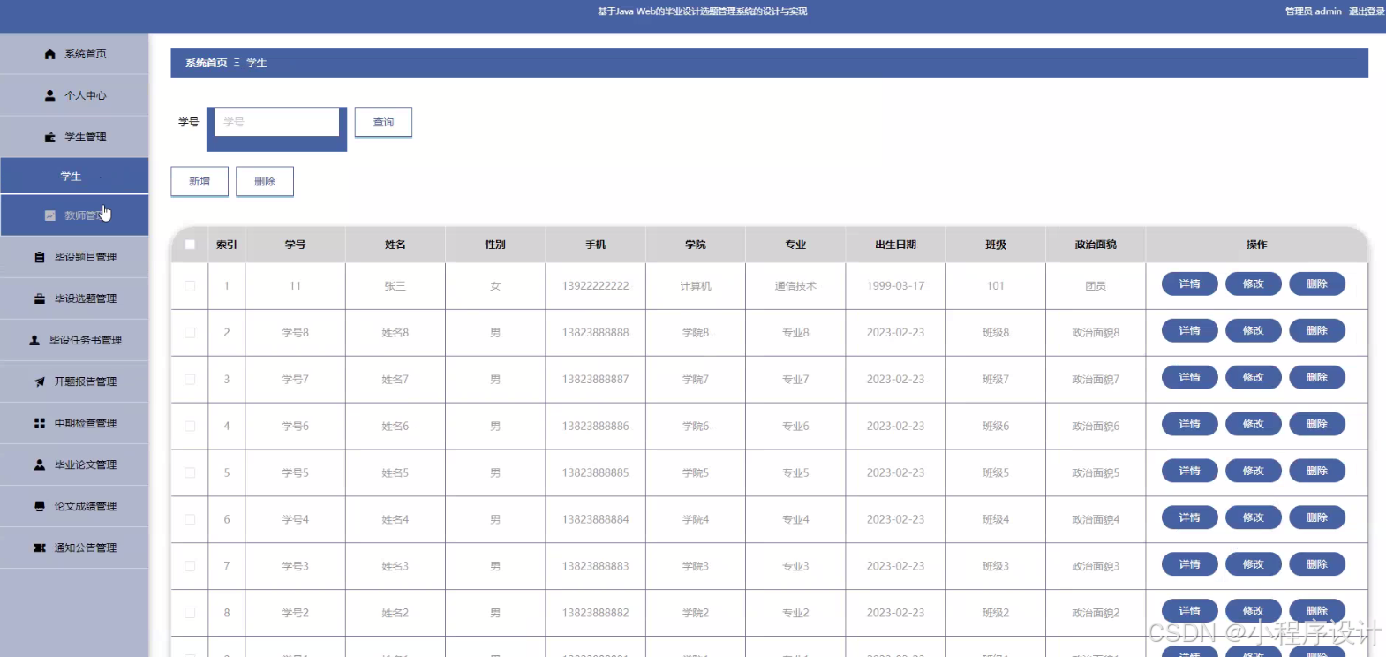Check the row checkbox for 姓名3
1386x657 pixels.
190,566
